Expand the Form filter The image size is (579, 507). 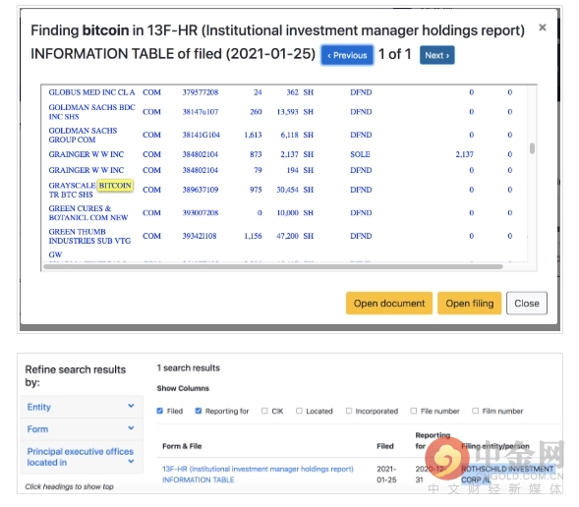[x=82, y=428]
